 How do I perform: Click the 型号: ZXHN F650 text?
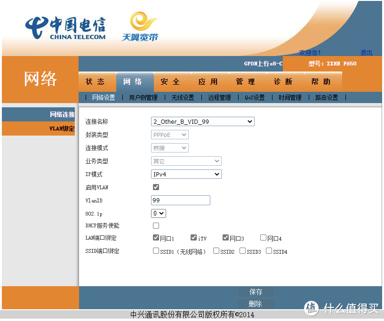coord(332,64)
